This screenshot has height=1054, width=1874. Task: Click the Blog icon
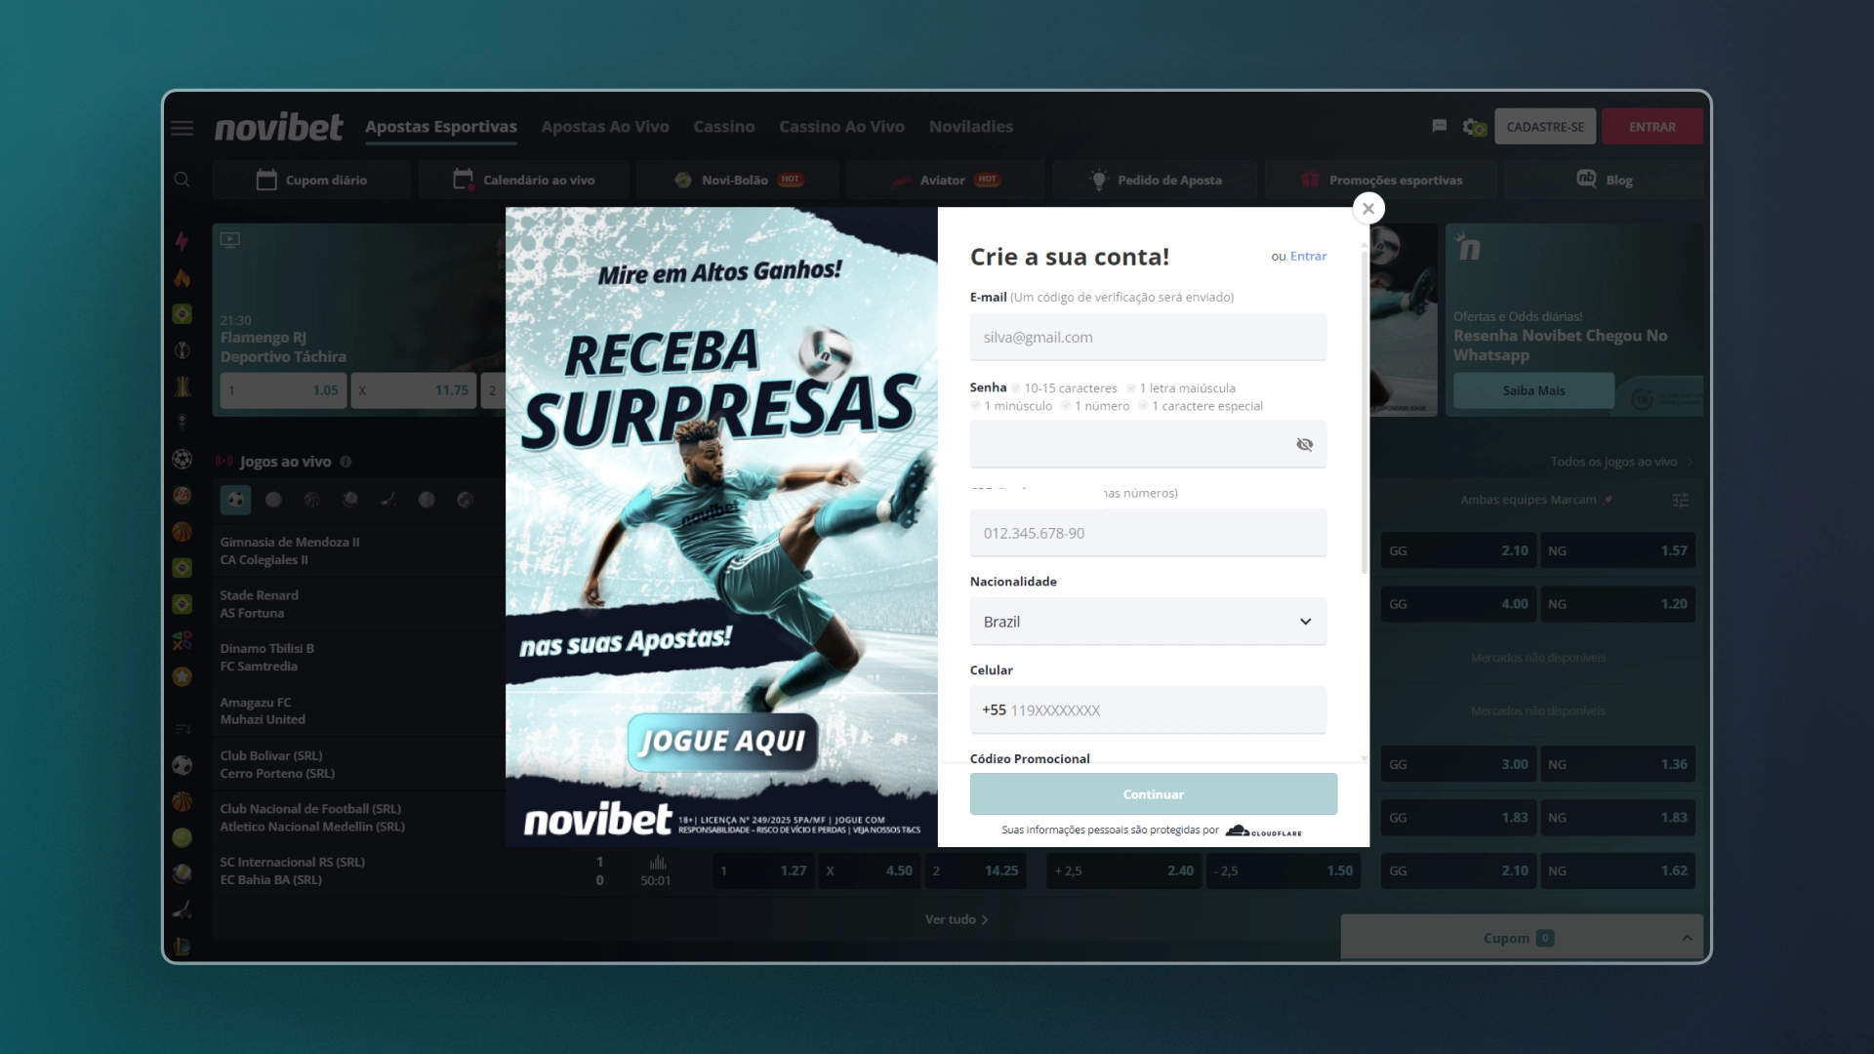pos(1586,179)
